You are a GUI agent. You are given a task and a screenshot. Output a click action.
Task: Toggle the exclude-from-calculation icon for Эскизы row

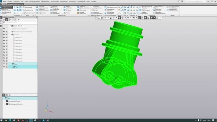(7, 35)
